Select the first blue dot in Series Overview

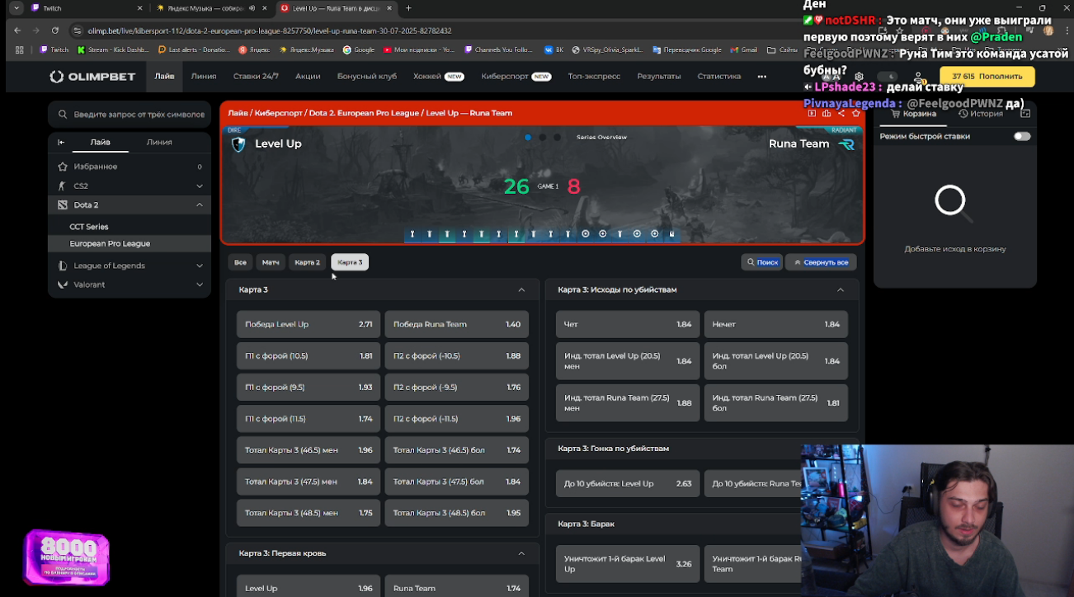[528, 137]
